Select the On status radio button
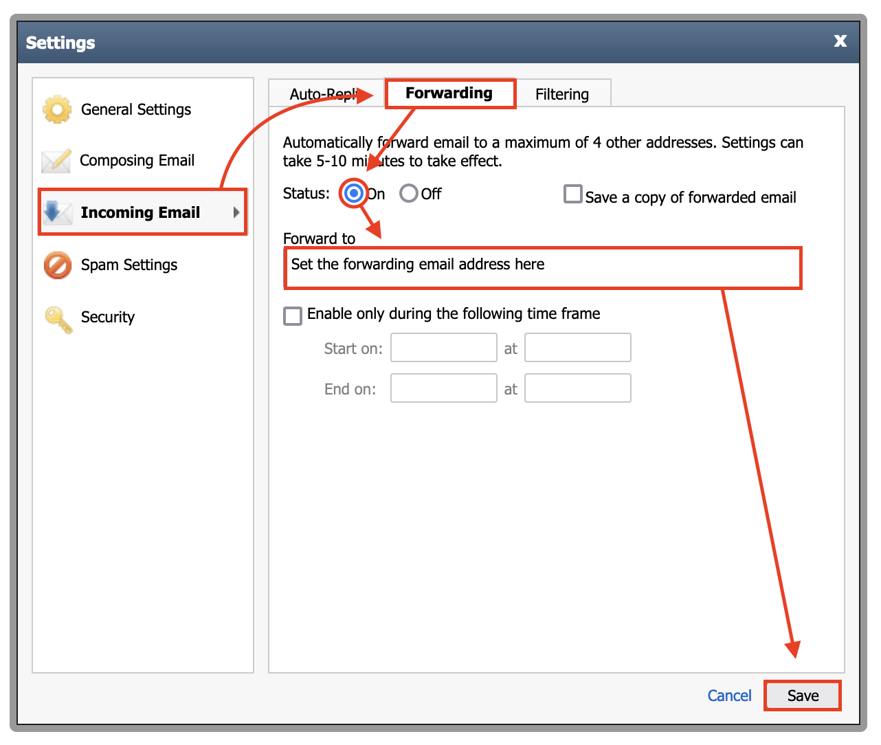Screen dimensions: 881x745 (354, 194)
